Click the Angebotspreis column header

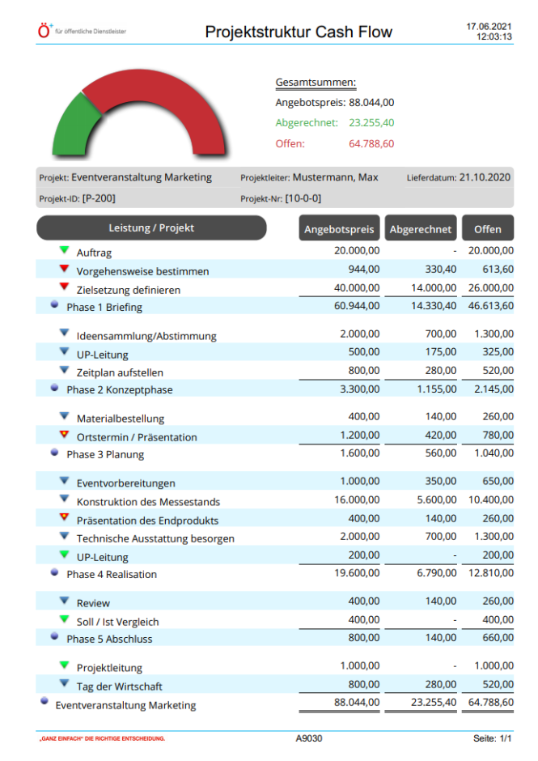tap(338, 229)
